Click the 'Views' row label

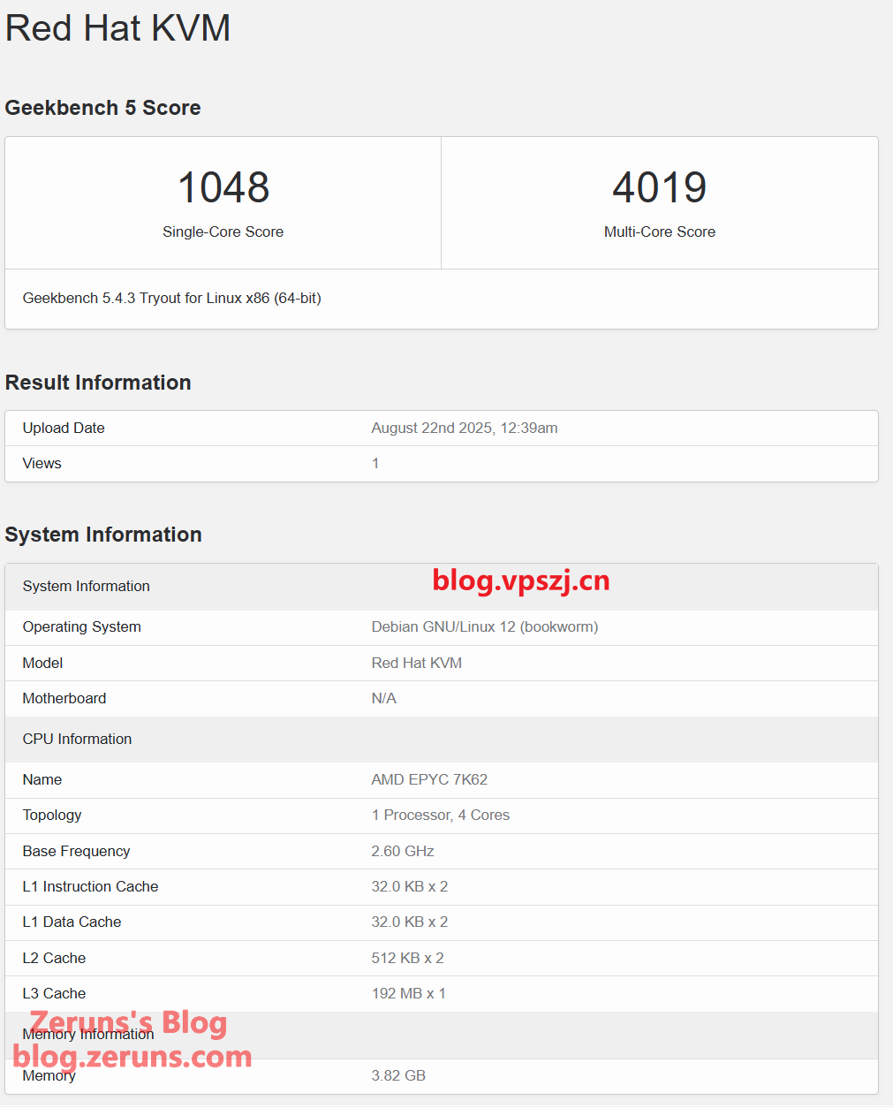[x=42, y=463]
